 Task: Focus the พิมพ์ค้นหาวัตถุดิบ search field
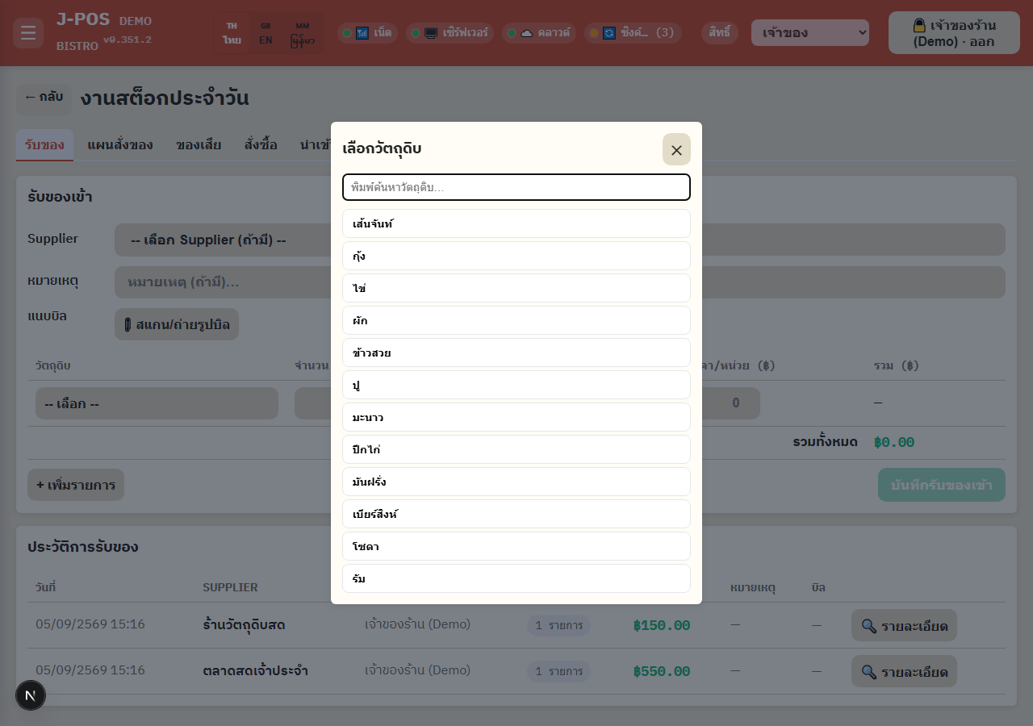516,187
